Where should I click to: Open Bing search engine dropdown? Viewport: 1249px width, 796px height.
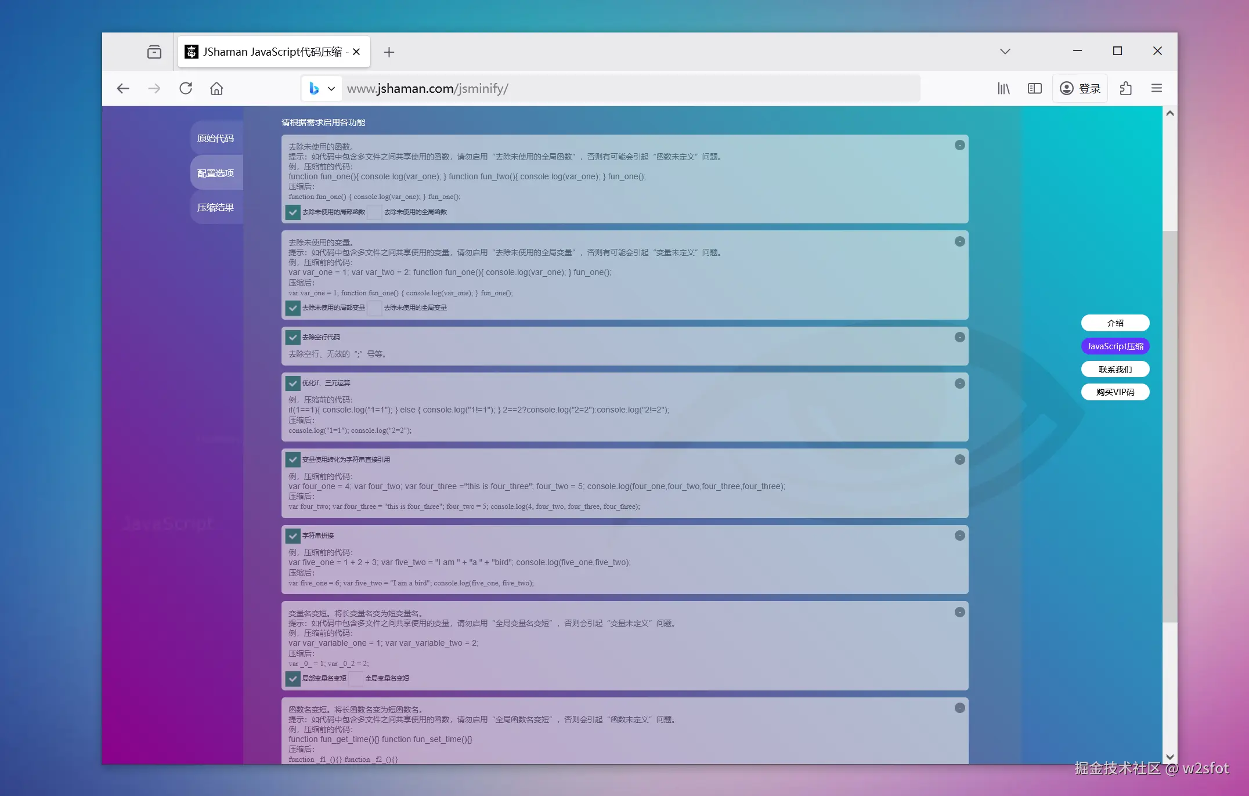(322, 89)
